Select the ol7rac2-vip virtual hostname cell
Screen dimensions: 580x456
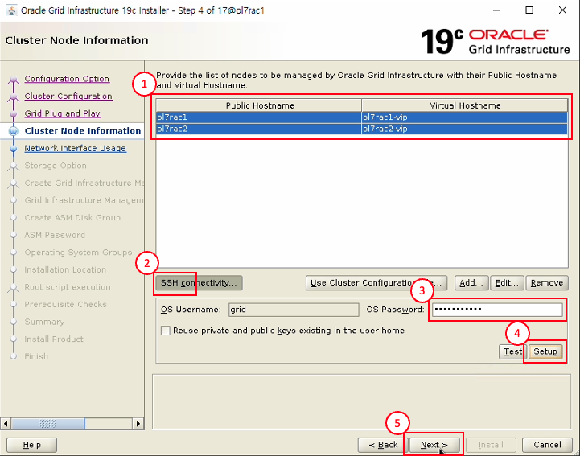point(465,129)
